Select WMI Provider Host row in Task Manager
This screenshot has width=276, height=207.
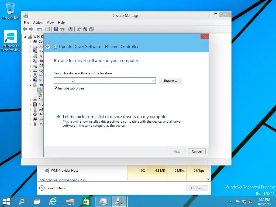122,170
